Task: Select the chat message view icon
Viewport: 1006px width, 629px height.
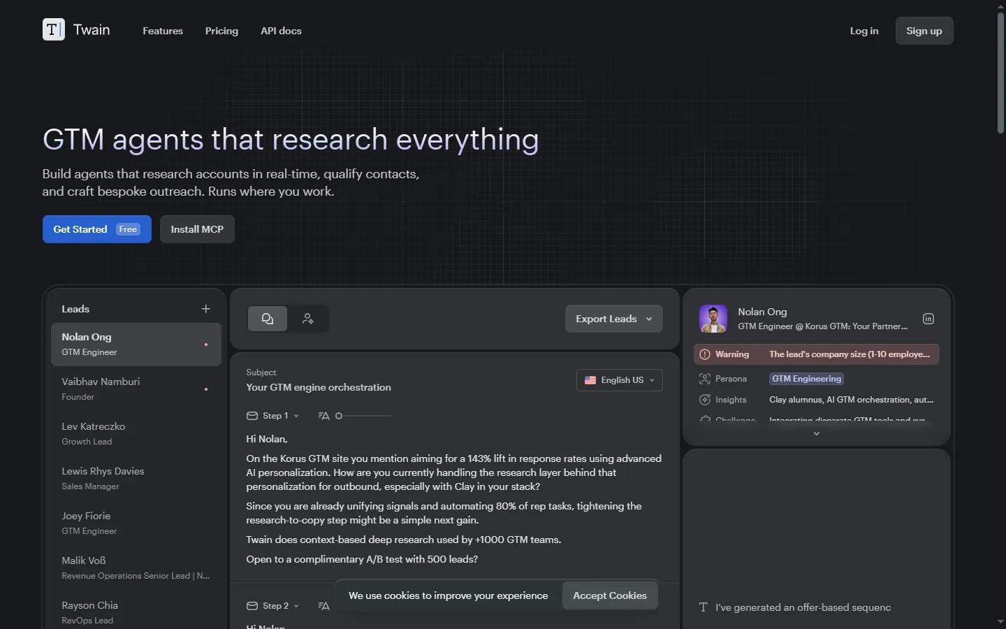Action: [x=267, y=319]
